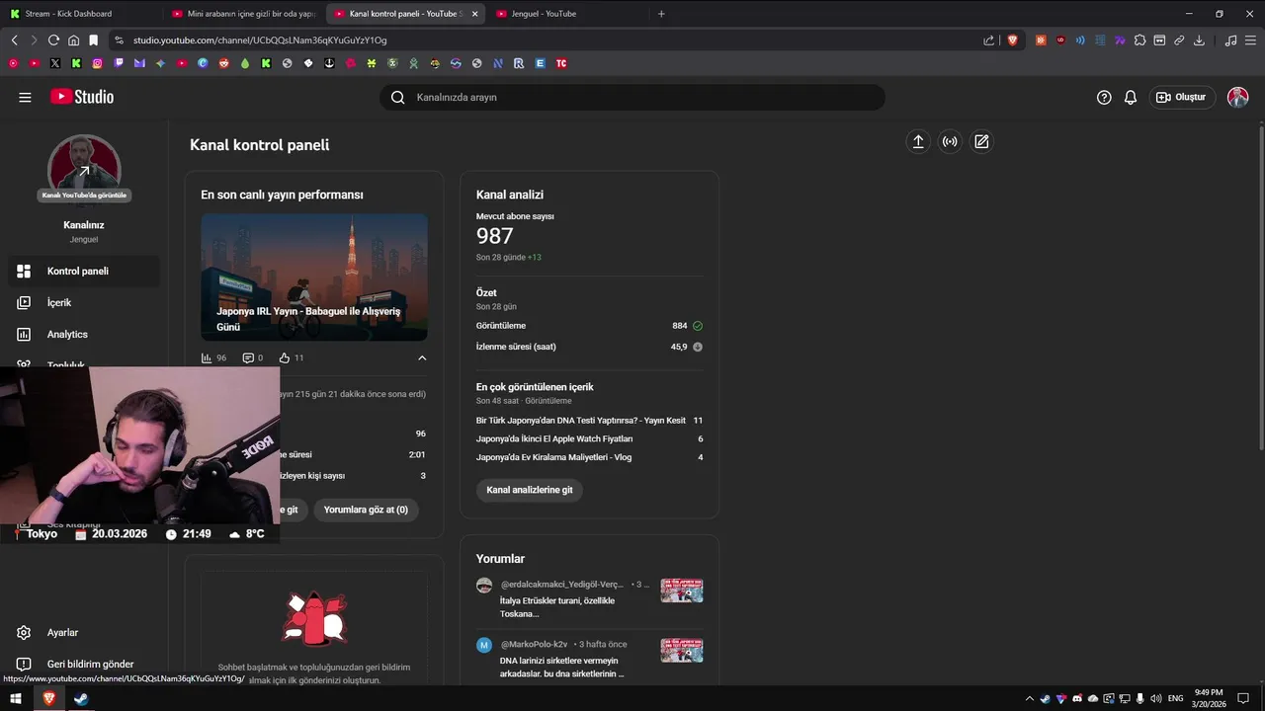Collapse the live stream stats chevron
Screen dimensions: 1265x711
click(x=422, y=357)
